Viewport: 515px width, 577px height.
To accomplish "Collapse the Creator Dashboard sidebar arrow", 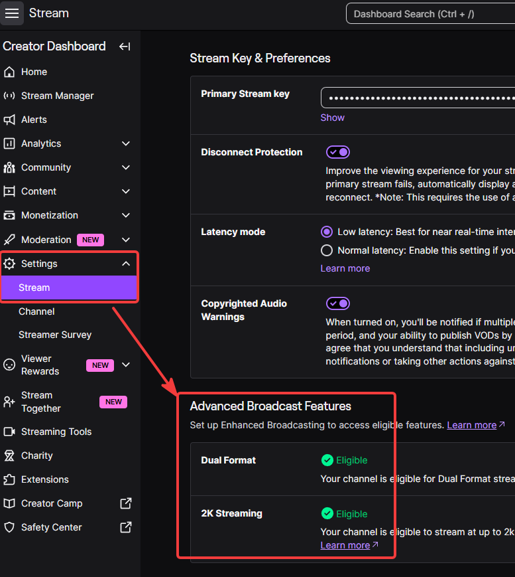I will (125, 46).
